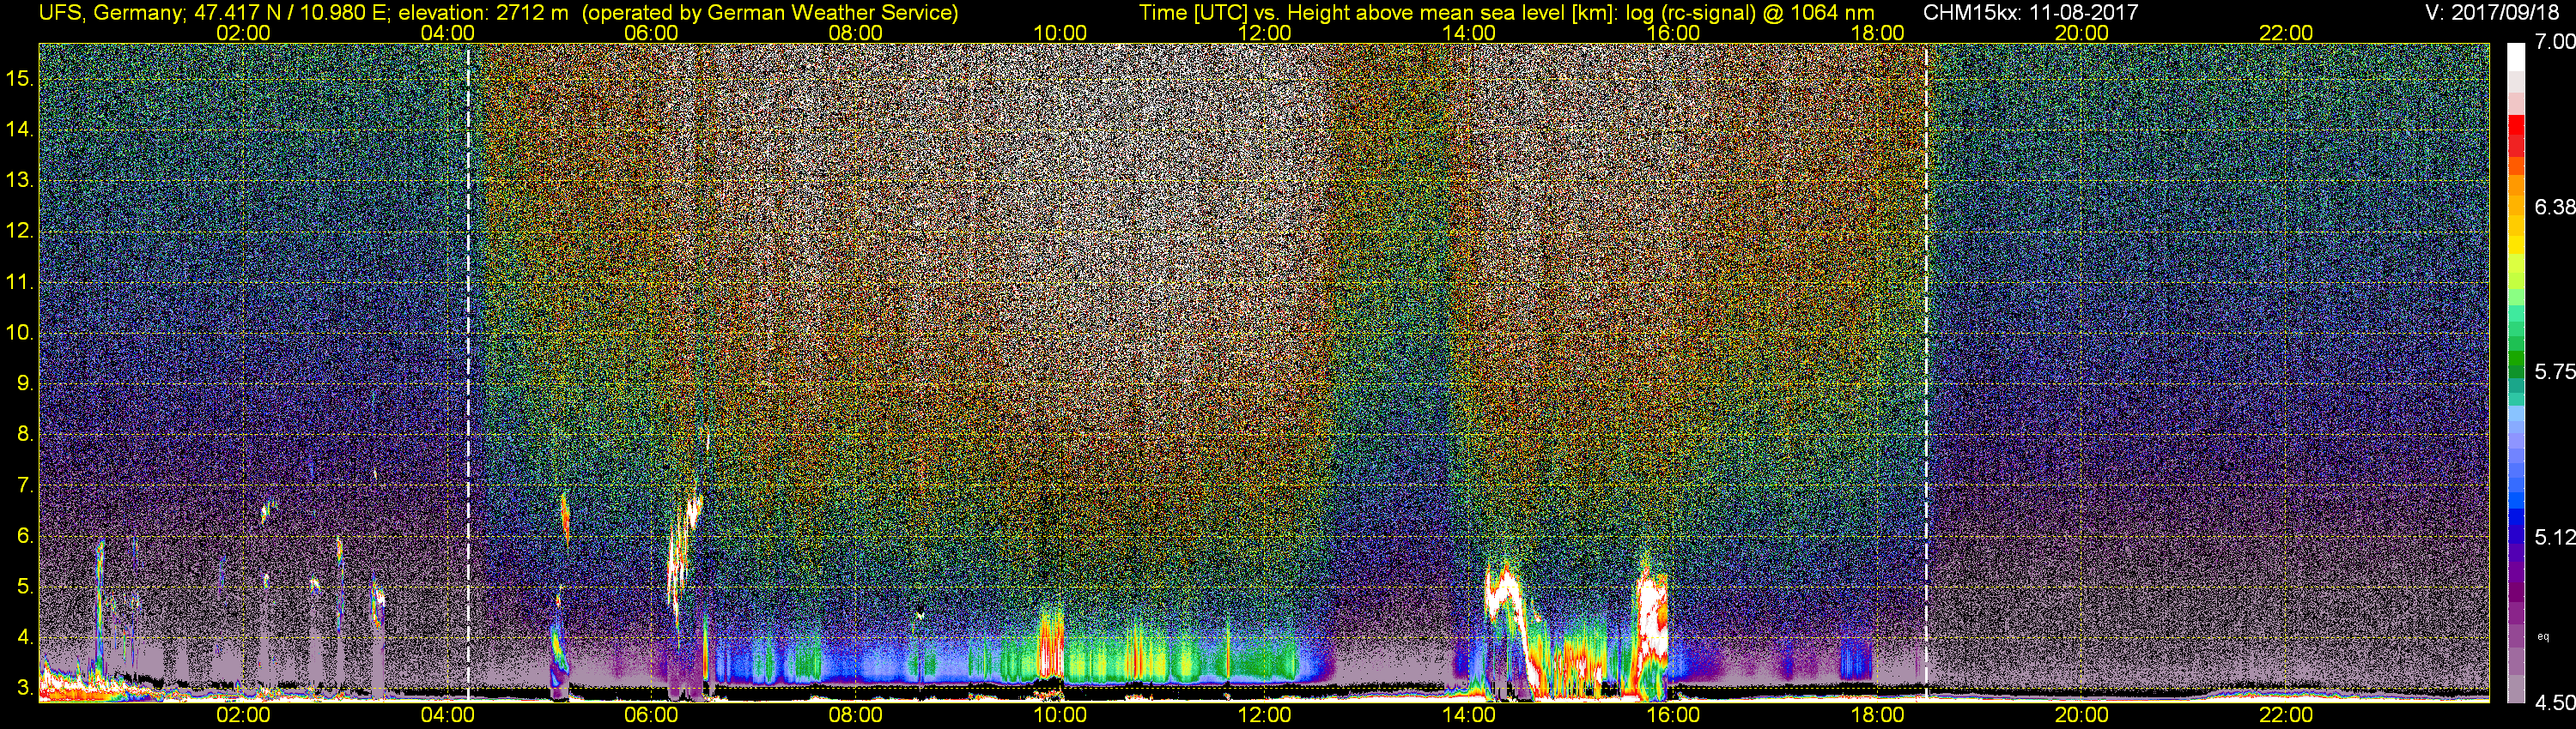
Task: Click the 4.50 color scale minimum label
Action: tap(2554, 703)
